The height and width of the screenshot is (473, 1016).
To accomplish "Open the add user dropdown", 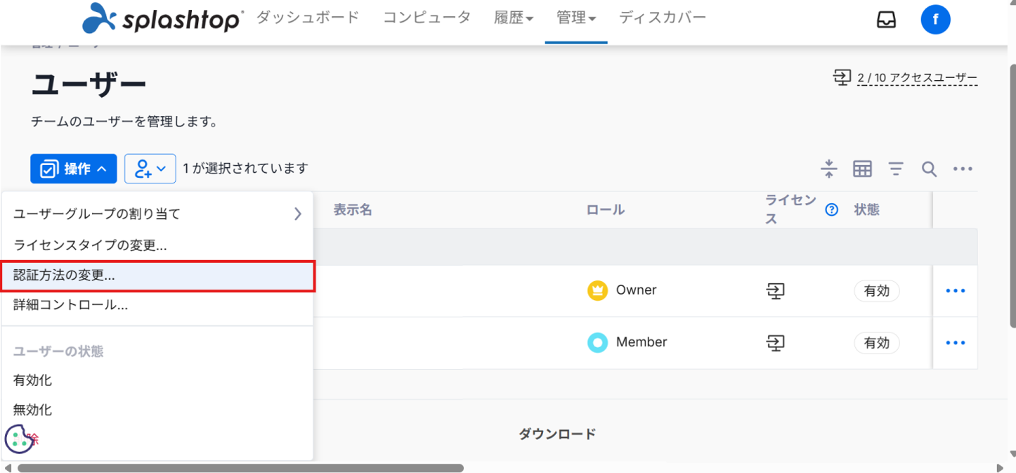I will pos(150,169).
